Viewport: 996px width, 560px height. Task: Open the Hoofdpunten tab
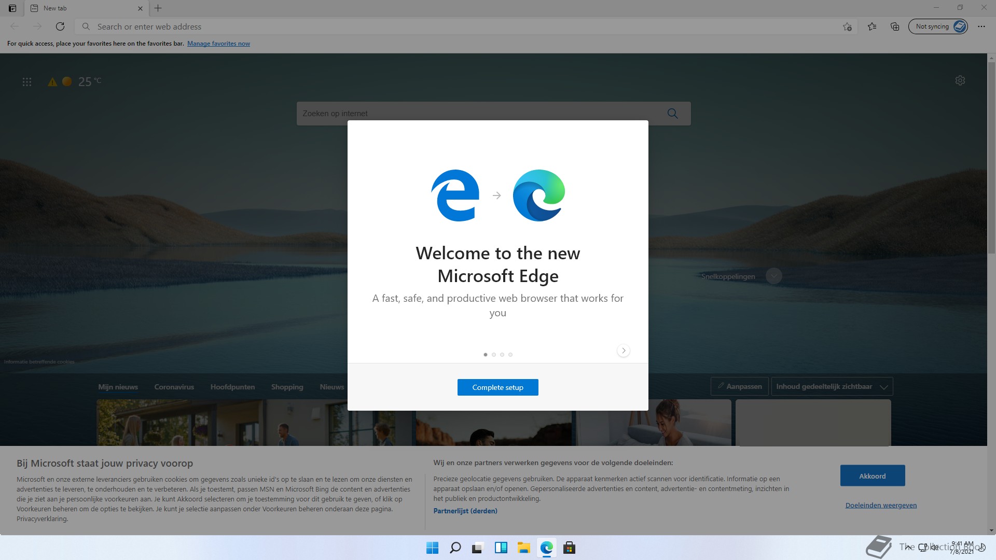(x=232, y=387)
